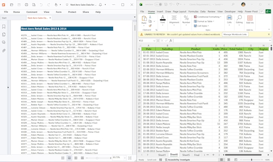Click the PDF reader vertical scrollbar thumb

tap(135, 28)
